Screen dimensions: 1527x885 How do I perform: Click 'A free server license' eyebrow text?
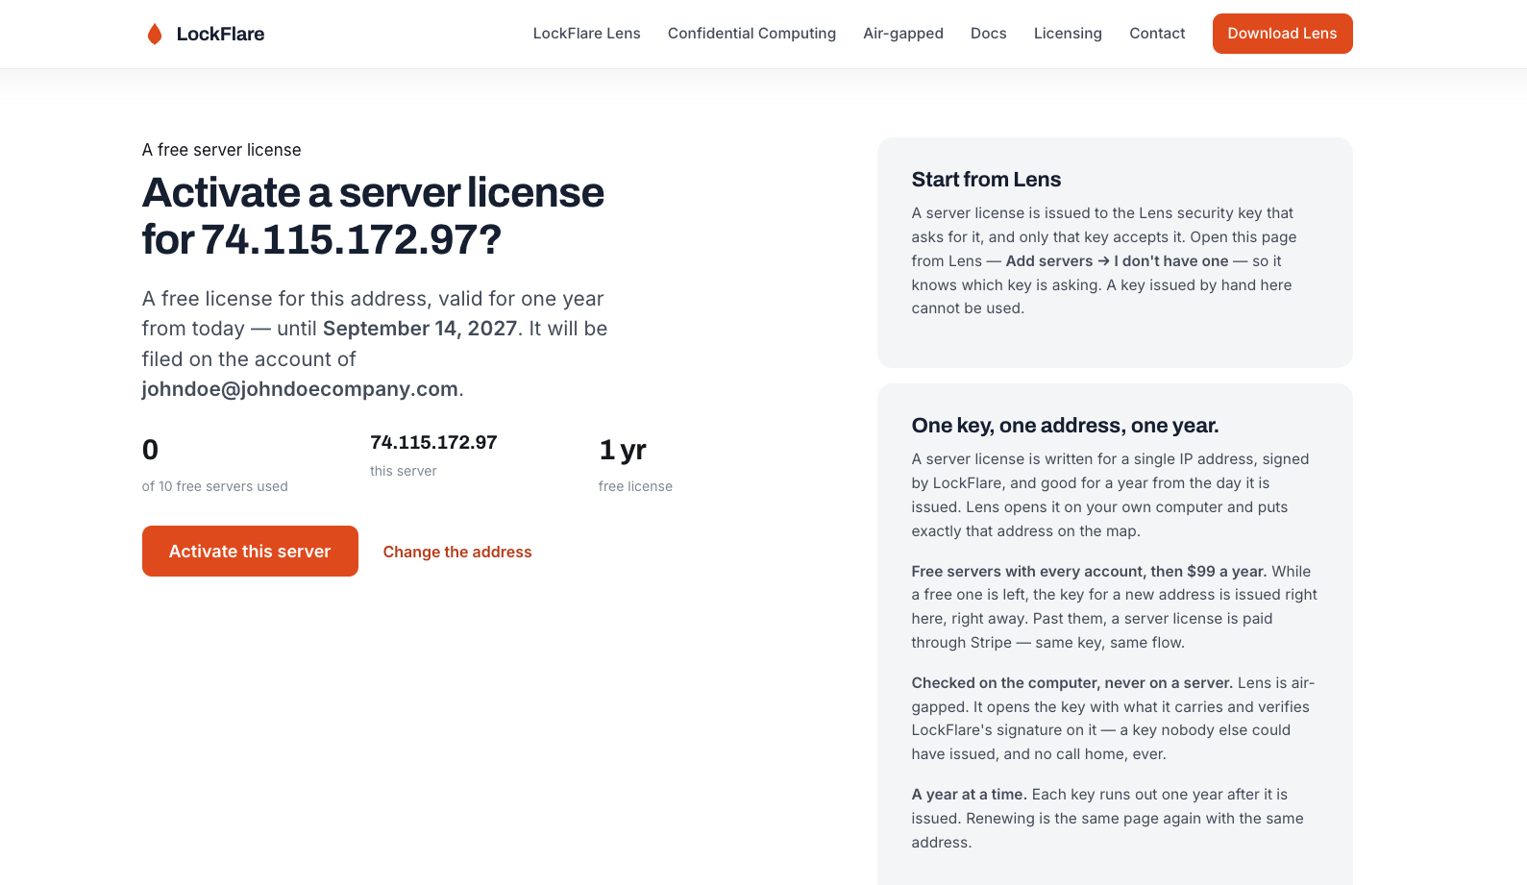[x=222, y=150]
